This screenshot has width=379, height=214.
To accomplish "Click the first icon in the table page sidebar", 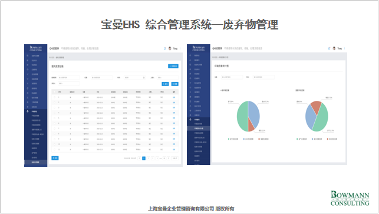I will [x=28, y=55].
